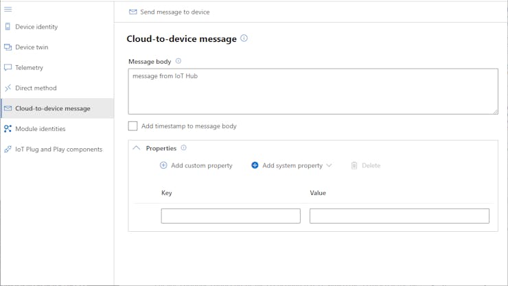Click the Delete property button
The image size is (508, 286).
coord(365,165)
